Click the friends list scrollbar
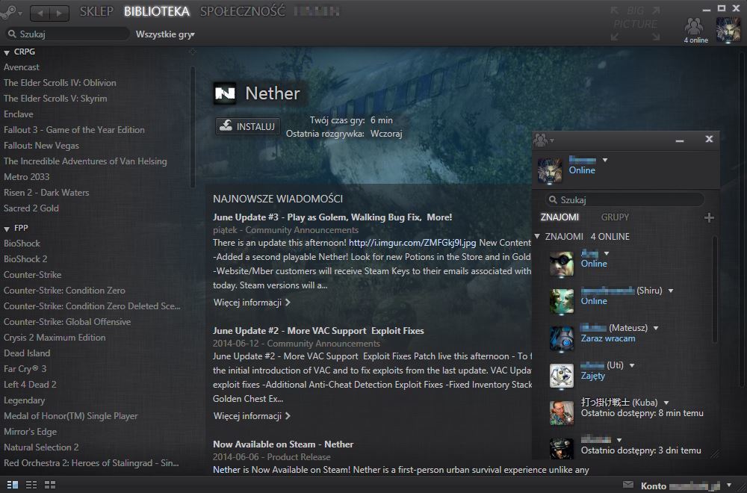This screenshot has height=493, width=747. [x=715, y=290]
